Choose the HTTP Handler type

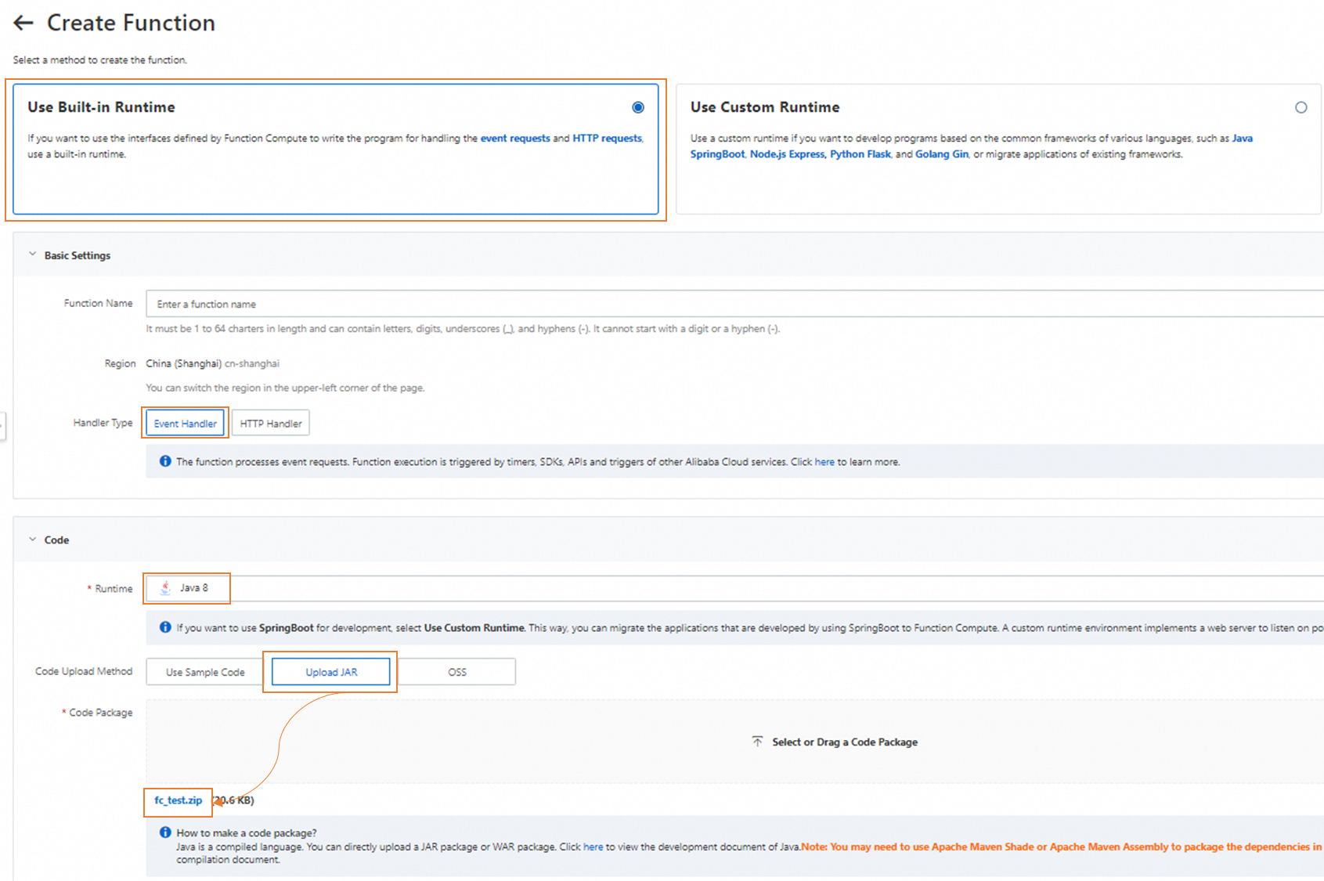click(271, 424)
